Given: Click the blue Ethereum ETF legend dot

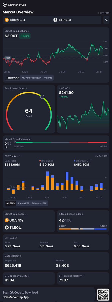Looking at the screenshot, I should point(75,161).
